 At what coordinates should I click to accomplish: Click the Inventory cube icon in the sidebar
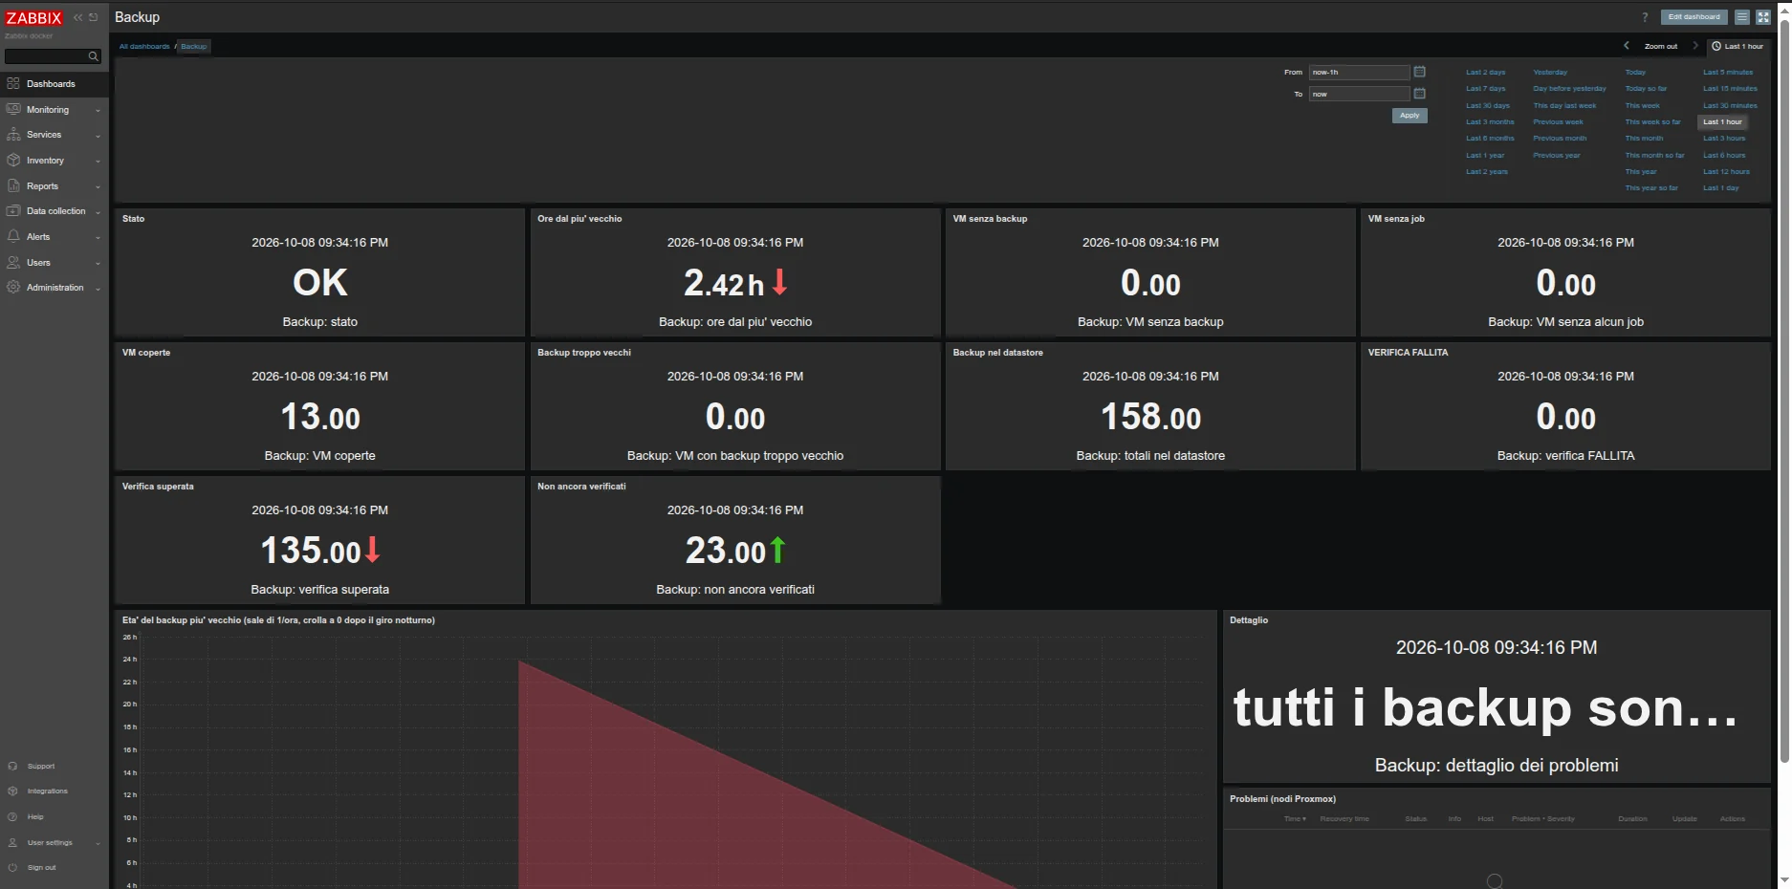click(x=13, y=161)
